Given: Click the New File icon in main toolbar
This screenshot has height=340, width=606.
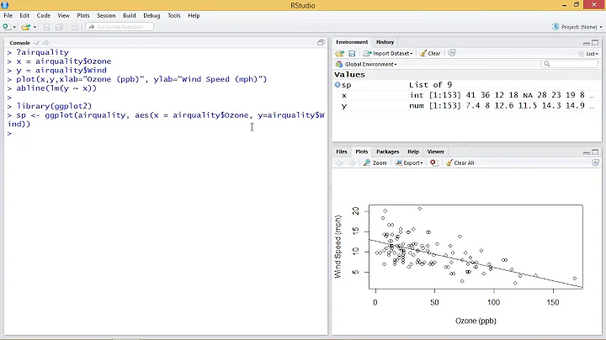Looking at the screenshot, I should tap(6, 27).
